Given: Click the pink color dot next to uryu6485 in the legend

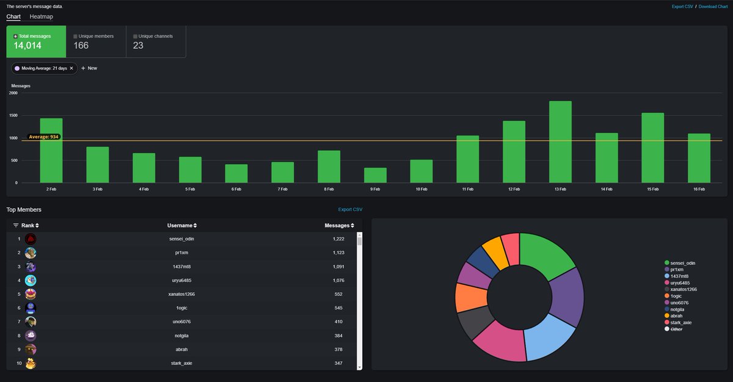Looking at the screenshot, I should [666, 281].
